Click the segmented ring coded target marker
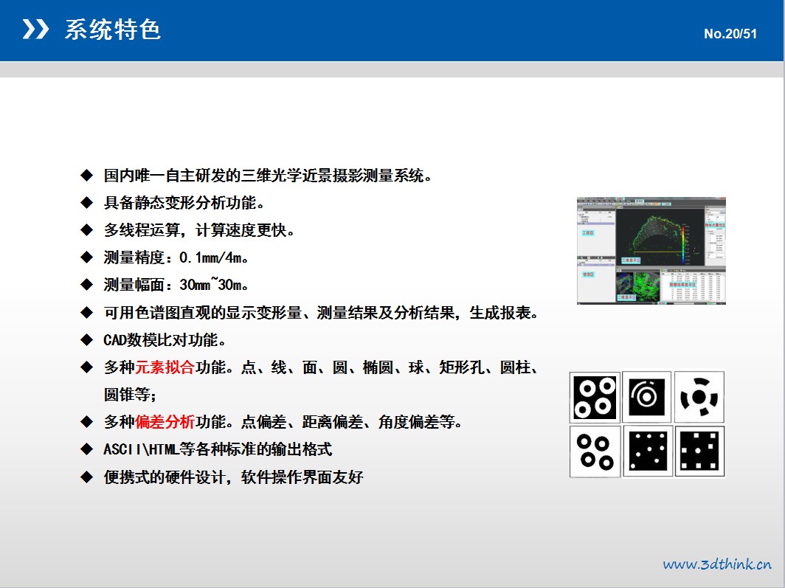The height and width of the screenshot is (588, 785). 699,397
